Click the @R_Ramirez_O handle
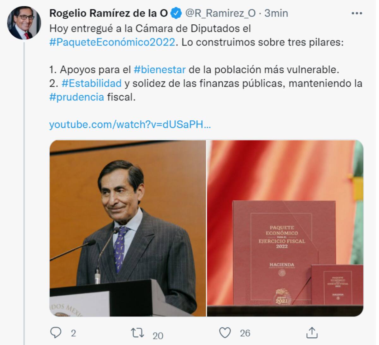379x345 pixels. point(220,13)
